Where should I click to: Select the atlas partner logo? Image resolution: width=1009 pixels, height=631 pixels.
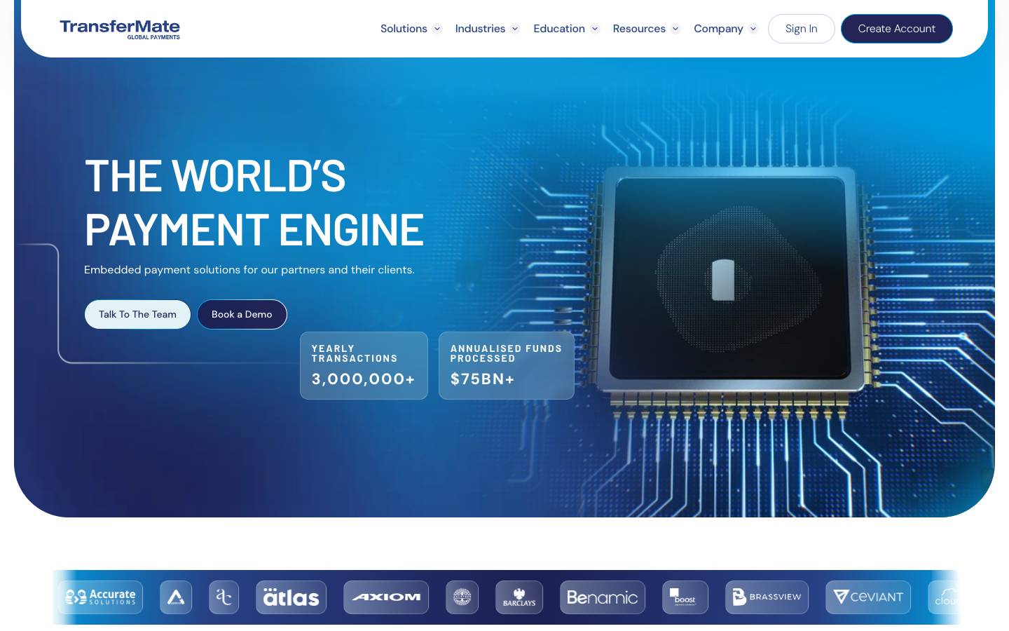click(x=291, y=597)
